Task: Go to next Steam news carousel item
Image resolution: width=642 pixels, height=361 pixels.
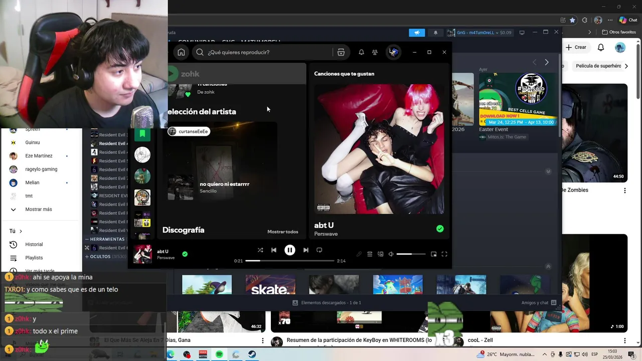Action: tap(547, 62)
